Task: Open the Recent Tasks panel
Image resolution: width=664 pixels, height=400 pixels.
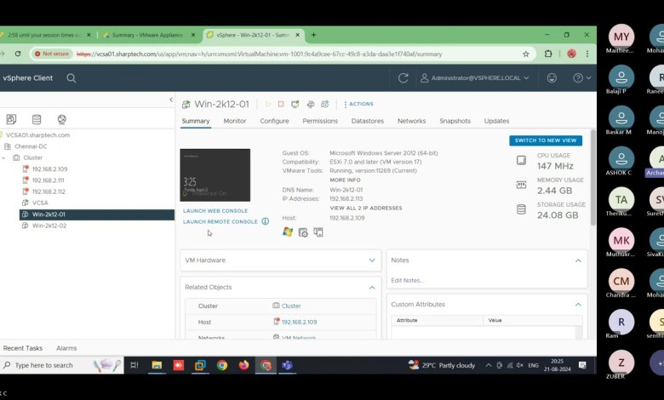Action: click(x=23, y=348)
